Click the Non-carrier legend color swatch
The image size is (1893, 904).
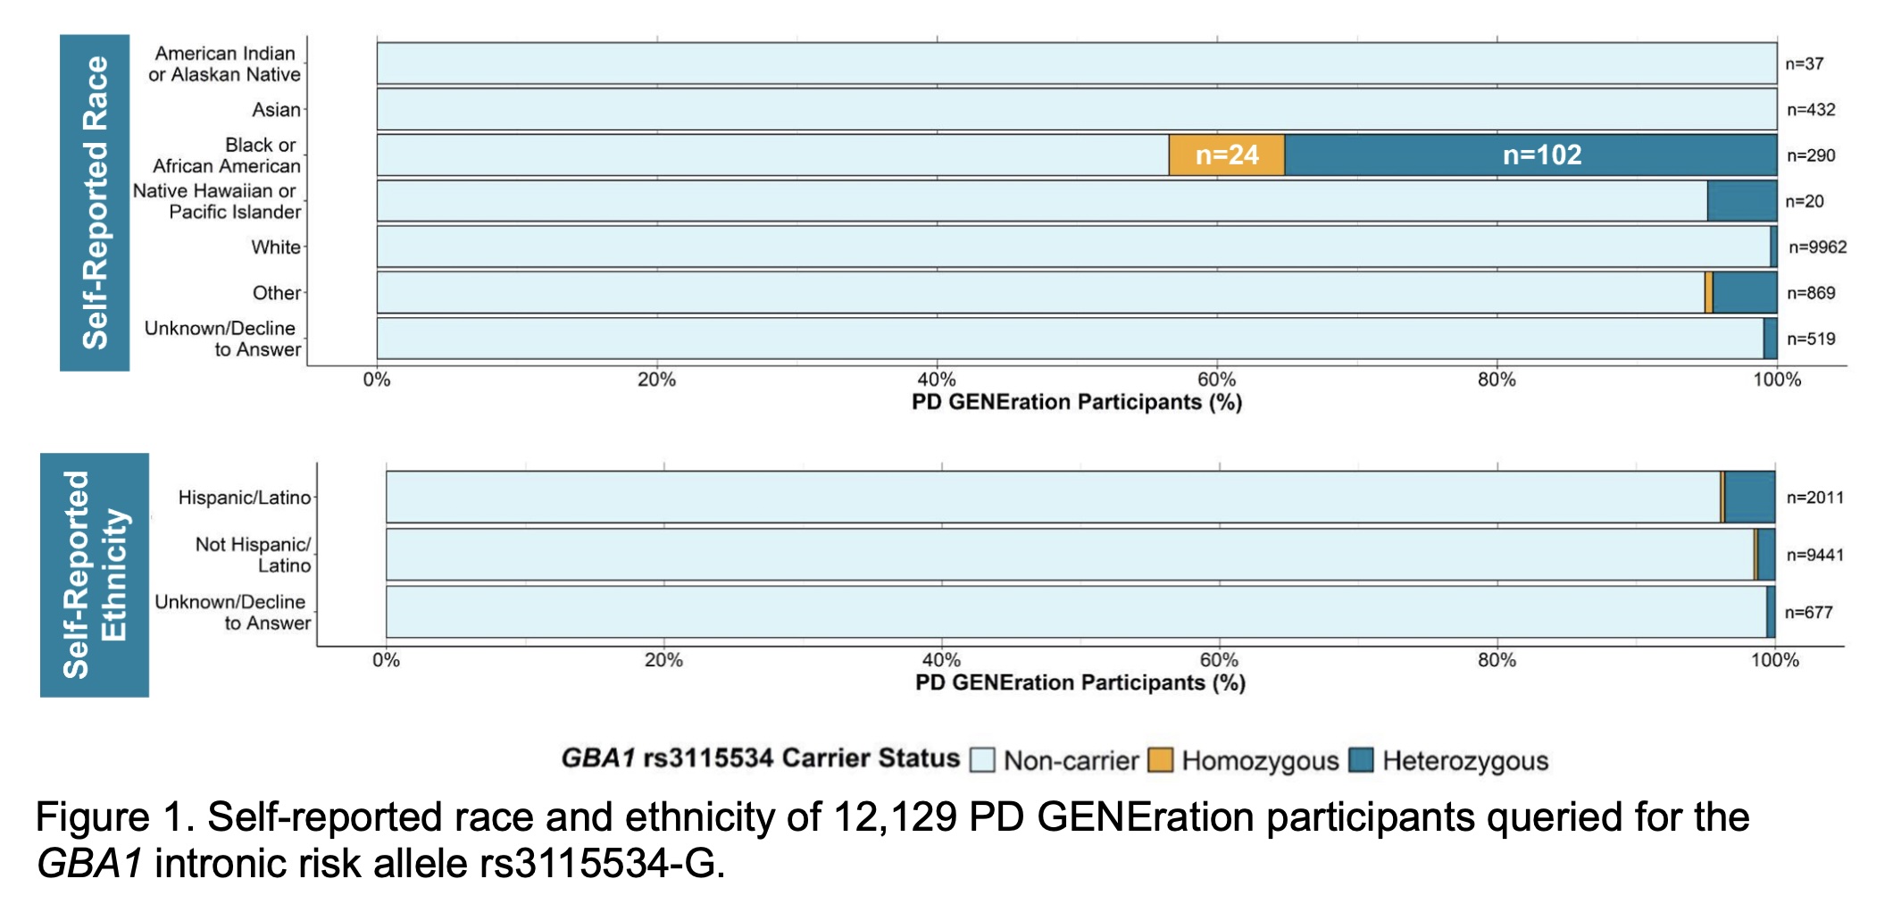[x=982, y=760]
